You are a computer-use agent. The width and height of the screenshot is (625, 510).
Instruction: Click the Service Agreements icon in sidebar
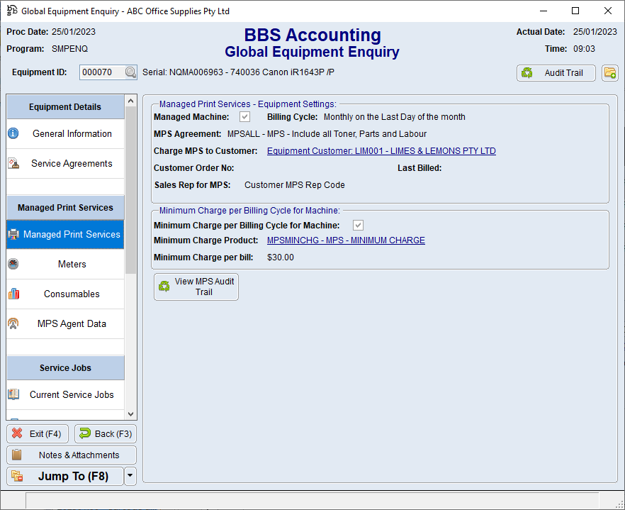[x=13, y=164]
